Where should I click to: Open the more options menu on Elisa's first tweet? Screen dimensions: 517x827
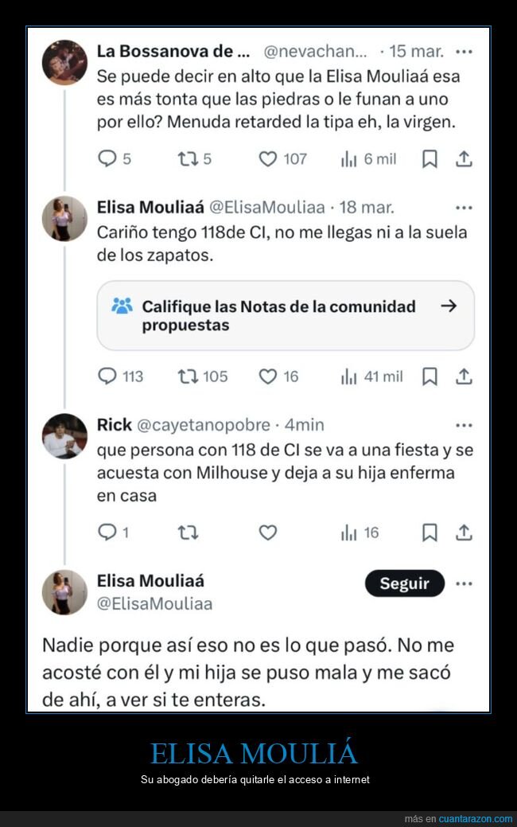[x=462, y=206]
